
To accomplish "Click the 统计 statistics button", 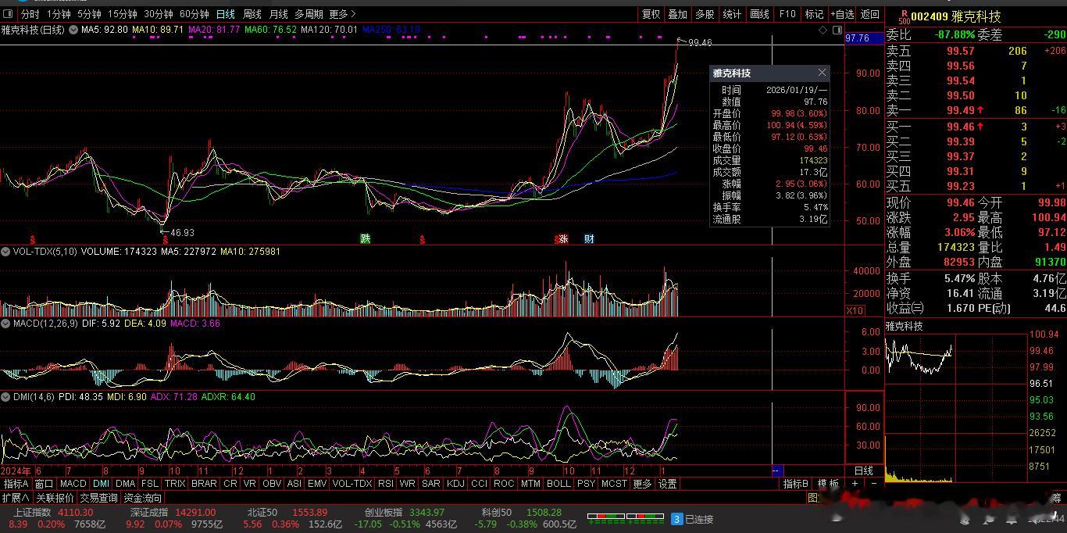I will [732, 14].
